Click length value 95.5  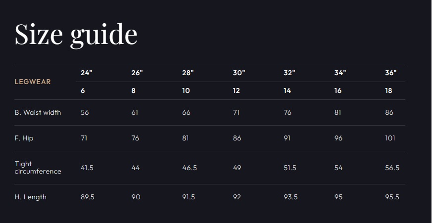tap(392, 197)
